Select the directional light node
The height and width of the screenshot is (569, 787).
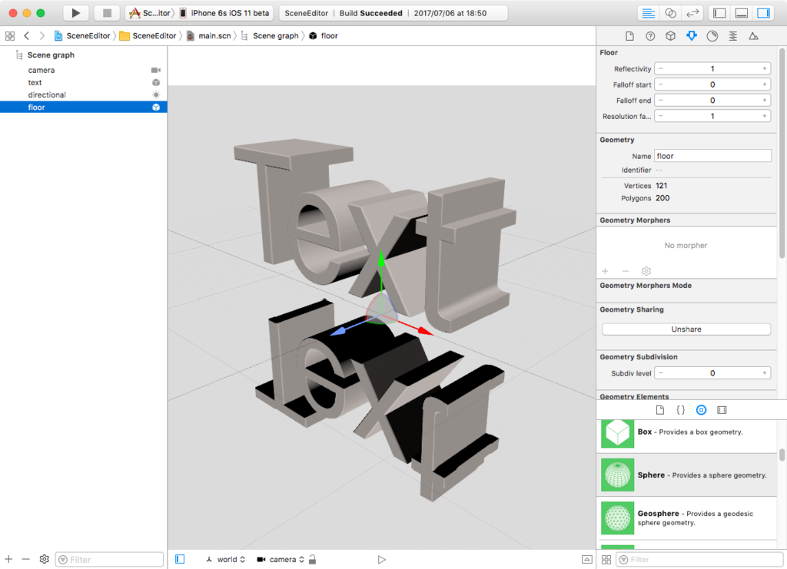tap(83, 94)
